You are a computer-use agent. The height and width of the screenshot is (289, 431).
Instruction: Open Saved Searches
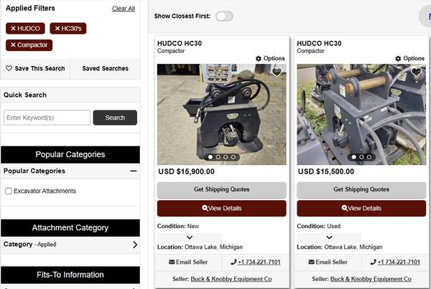coord(106,68)
